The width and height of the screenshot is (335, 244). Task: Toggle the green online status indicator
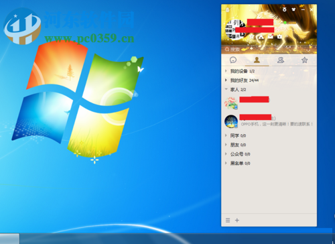(x=285, y=23)
